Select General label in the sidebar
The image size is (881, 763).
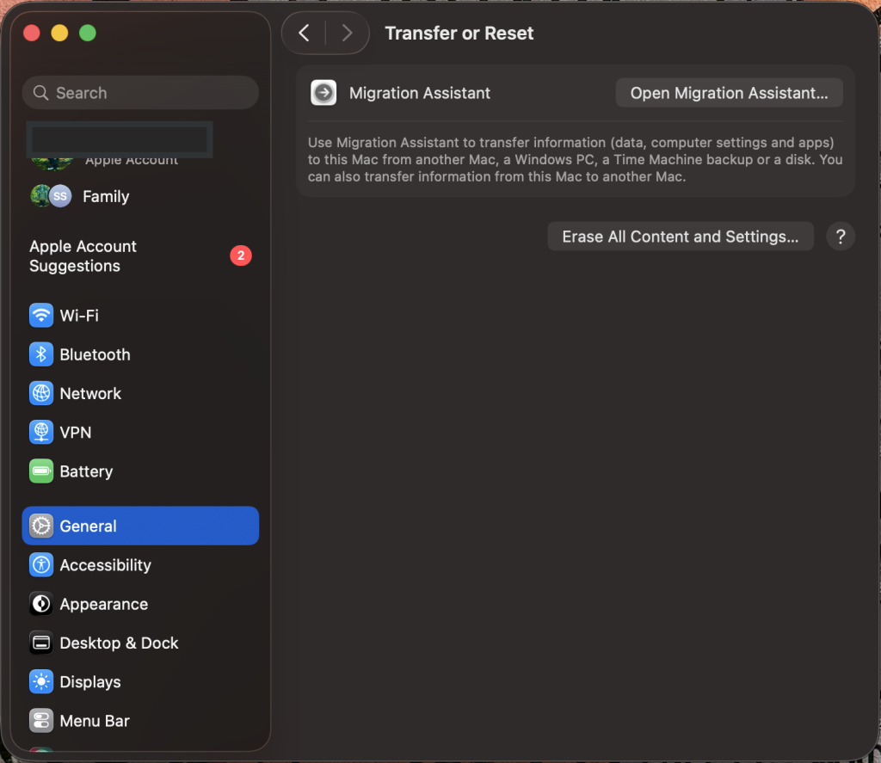[89, 526]
